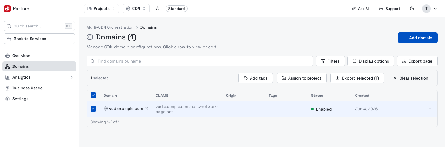Focus the Quick search field

click(x=39, y=26)
